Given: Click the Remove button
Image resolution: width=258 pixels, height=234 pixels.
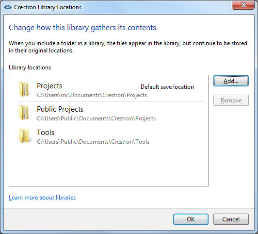Looking at the screenshot, I should 231,100.
